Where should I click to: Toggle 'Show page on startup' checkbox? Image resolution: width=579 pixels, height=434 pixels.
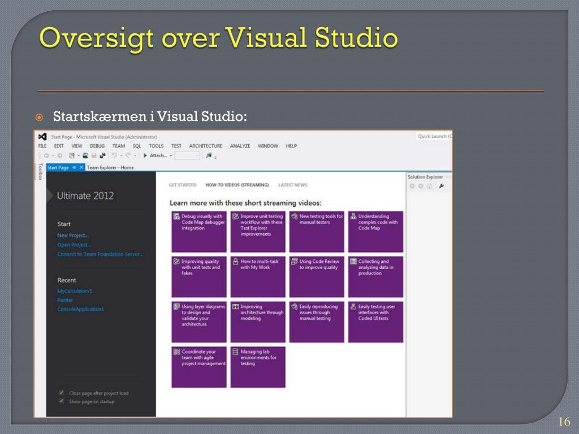tap(61, 401)
